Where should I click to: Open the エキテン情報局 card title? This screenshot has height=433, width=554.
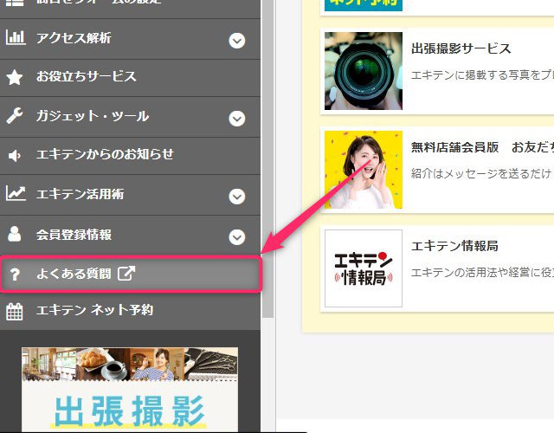point(454,246)
